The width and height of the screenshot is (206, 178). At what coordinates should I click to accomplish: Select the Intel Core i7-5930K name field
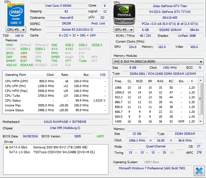pos(58,5)
